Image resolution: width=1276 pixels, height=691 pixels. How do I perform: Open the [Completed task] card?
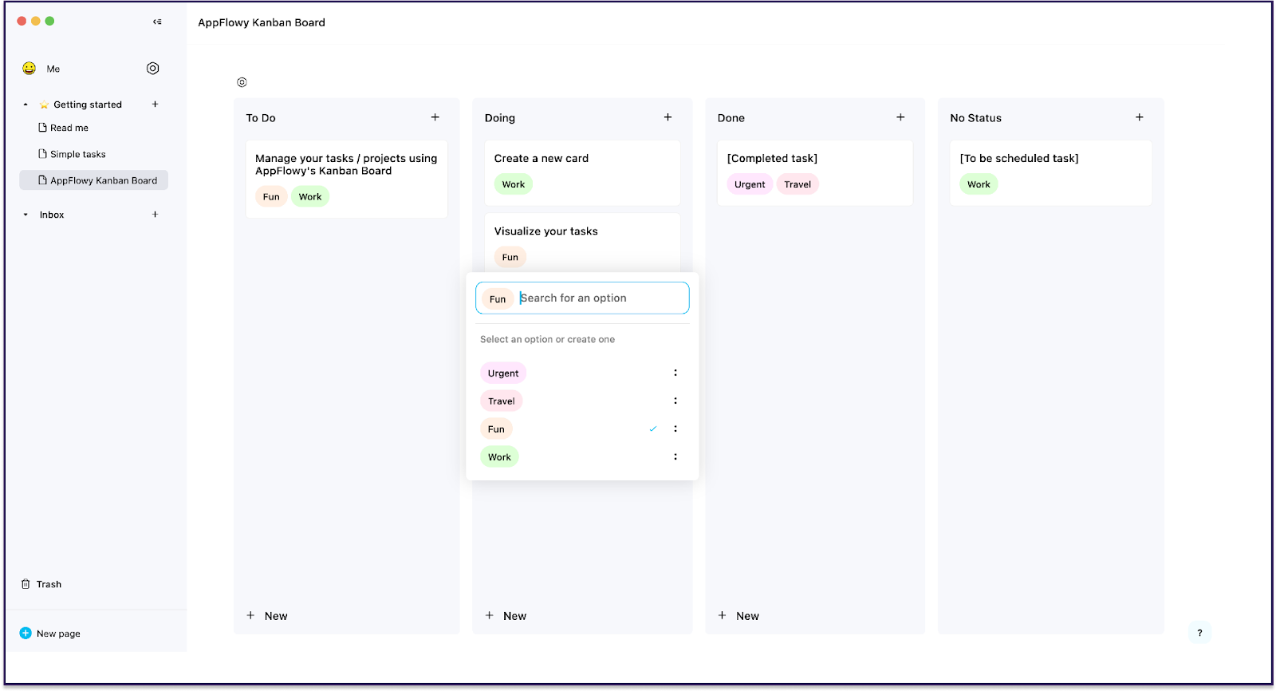click(815, 172)
